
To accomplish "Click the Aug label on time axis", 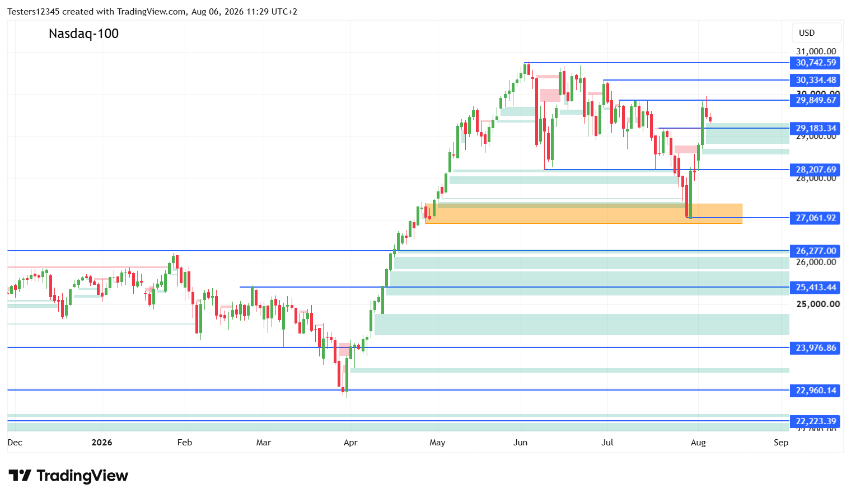I will coord(698,443).
